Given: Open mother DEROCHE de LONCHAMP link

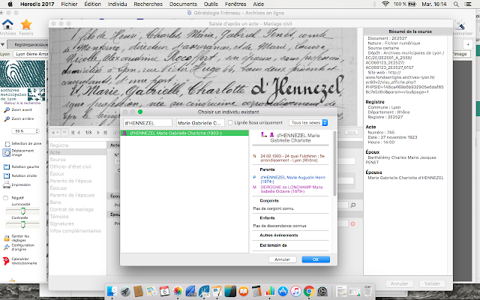Looking at the screenshot, I should (292, 189).
